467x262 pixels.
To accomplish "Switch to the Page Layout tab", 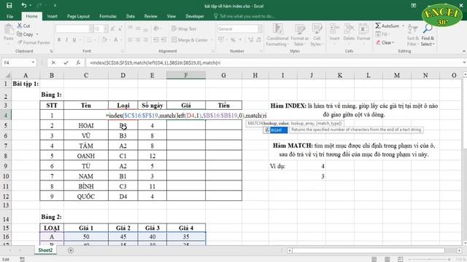I will [x=78, y=16].
